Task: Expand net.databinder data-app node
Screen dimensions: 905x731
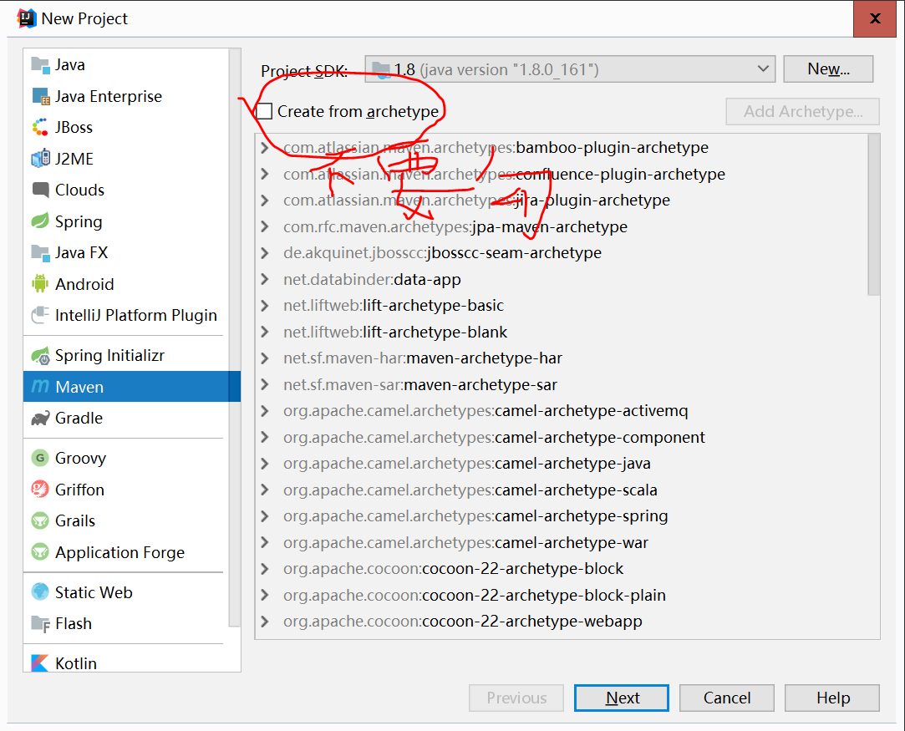Action: [265, 279]
